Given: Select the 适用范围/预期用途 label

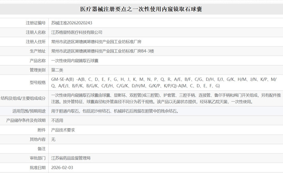Looking at the screenshot, I should pos(29,111).
